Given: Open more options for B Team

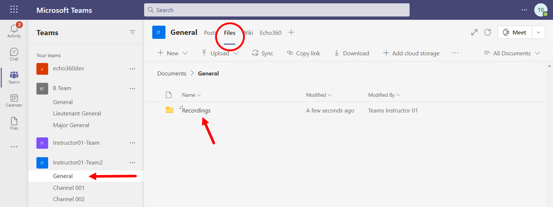Looking at the screenshot, I should tap(132, 88).
